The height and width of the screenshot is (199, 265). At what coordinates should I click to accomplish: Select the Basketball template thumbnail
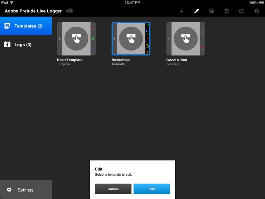[131, 39]
